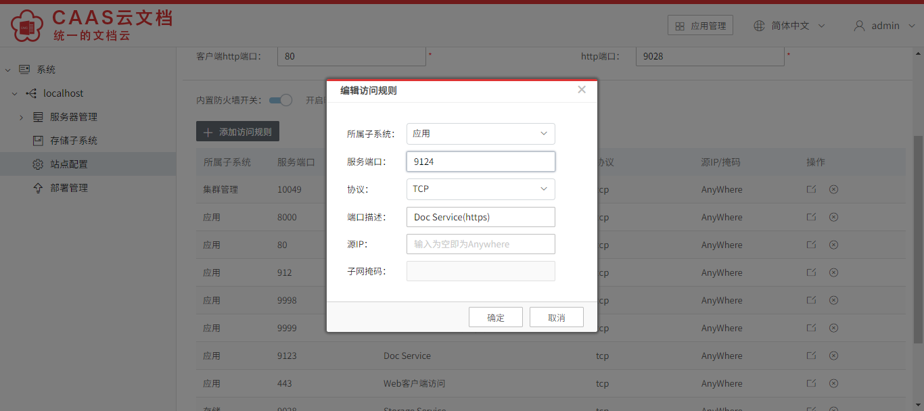Toggle the 内置防火墙开关 switch
The height and width of the screenshot is (411, 924).
click(280, 100)
